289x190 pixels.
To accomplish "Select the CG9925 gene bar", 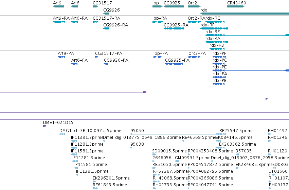I will coord(174,6).
